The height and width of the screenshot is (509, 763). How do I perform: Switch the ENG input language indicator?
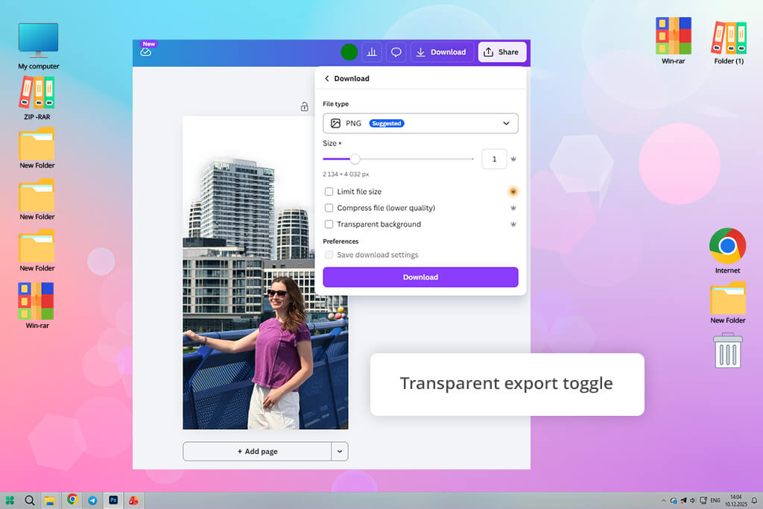(715, 500)
